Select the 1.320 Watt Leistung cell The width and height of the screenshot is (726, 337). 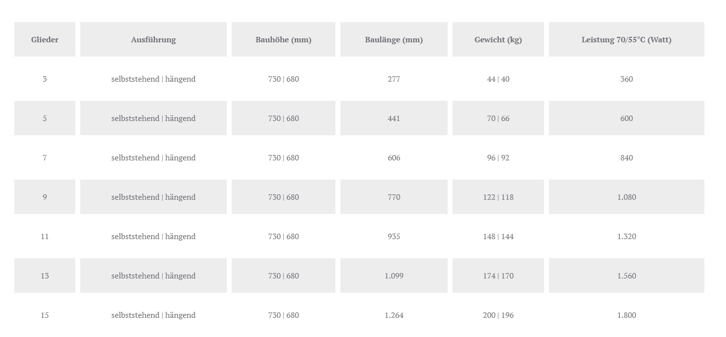(627, 237)
